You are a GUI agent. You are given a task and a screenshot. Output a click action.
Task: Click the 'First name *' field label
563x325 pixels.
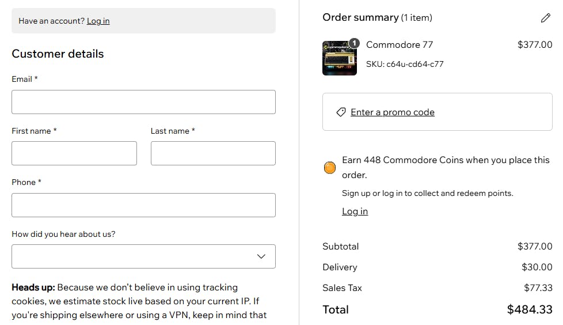pyautogui.click(x=34, y=131)
